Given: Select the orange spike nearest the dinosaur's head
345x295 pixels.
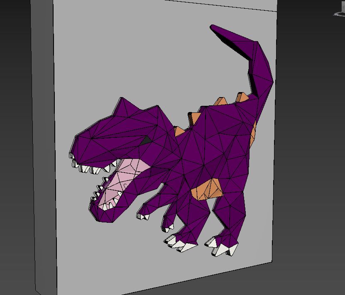Looking at the screenshot, I should point(179,131).
